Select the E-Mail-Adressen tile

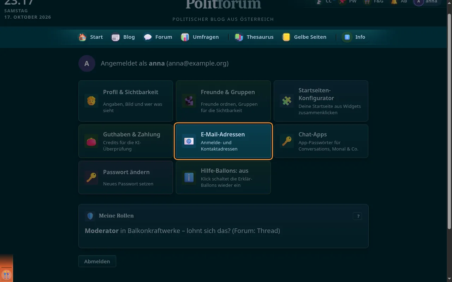coord(223,141)
